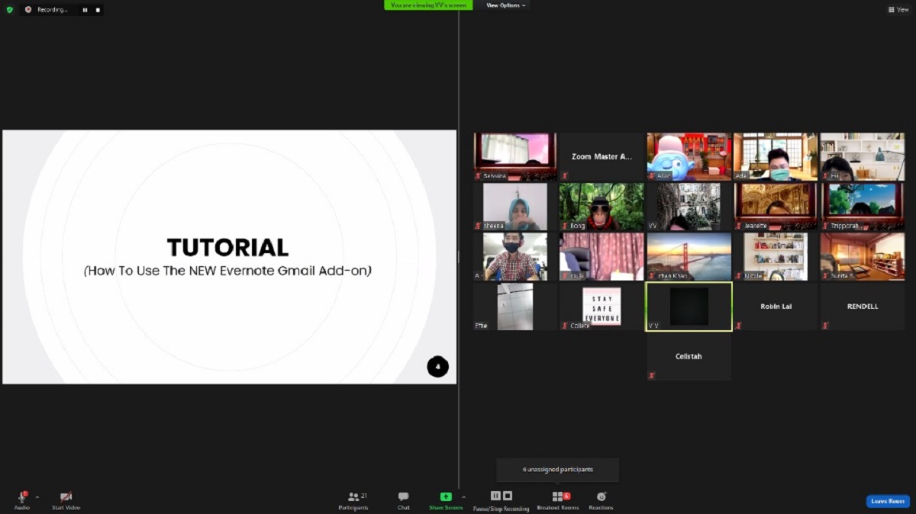The width and height of the screenshot is (916, 514).
Task: Select the 'Stay Safe Everyone' video tile
Action: pos(602,307)
